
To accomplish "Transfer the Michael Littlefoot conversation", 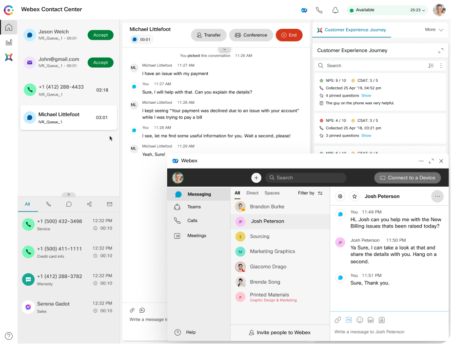I will pos(209,35).
